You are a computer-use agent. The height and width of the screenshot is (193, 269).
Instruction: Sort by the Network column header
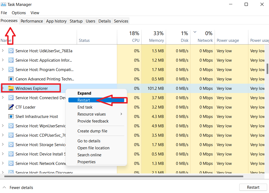point(202,37)
